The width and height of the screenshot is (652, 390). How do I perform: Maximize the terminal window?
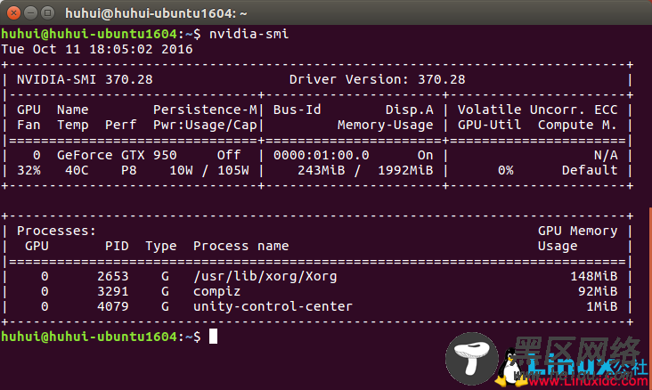(48, 12)
